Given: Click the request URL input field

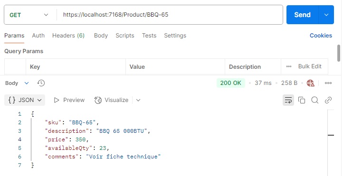Looking at the screenshot, I should (x=170, y=15).
